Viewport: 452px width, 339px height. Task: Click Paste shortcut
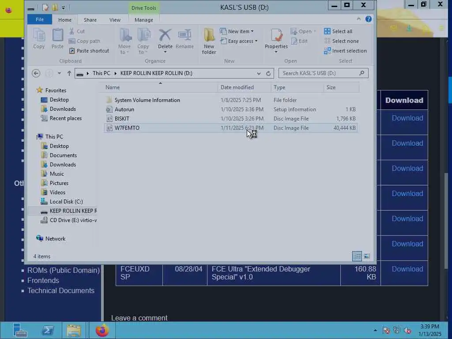[x=89, y=51]
